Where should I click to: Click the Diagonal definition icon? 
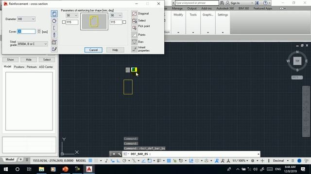134,14
